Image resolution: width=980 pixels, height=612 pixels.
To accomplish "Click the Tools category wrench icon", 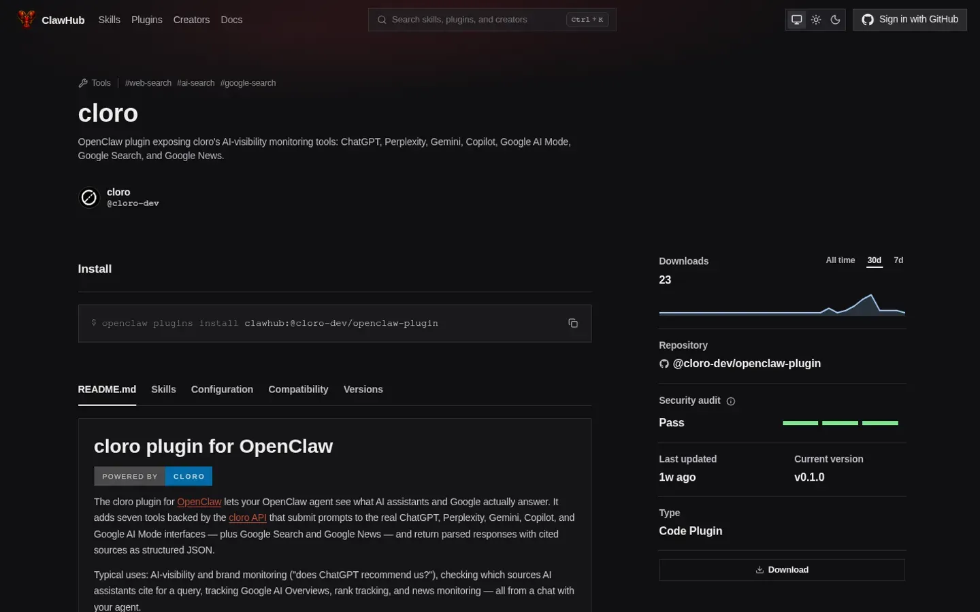I will (x=83, y=83).
